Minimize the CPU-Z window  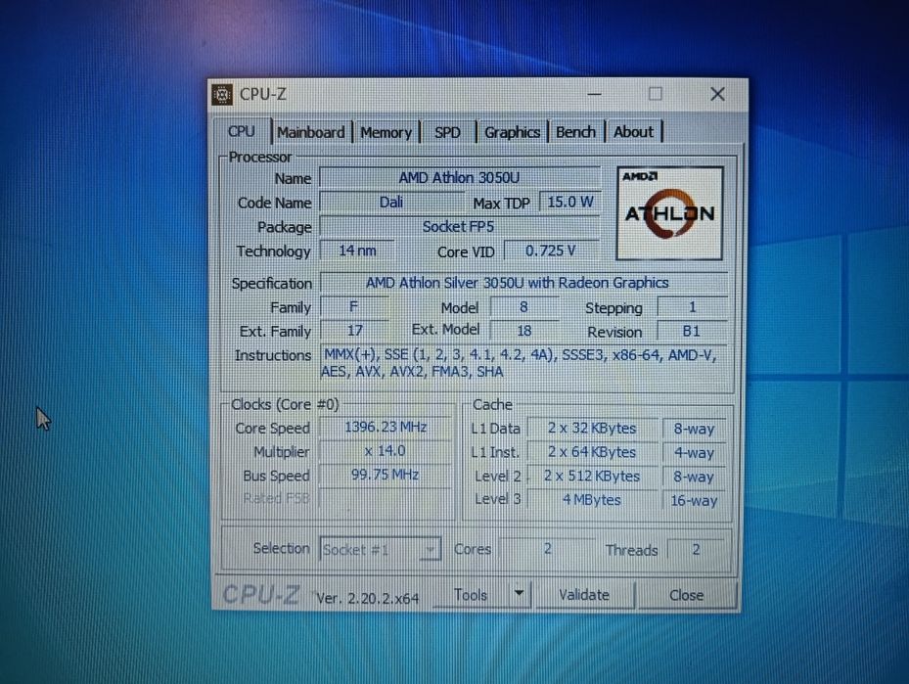[x=594, y=94]
